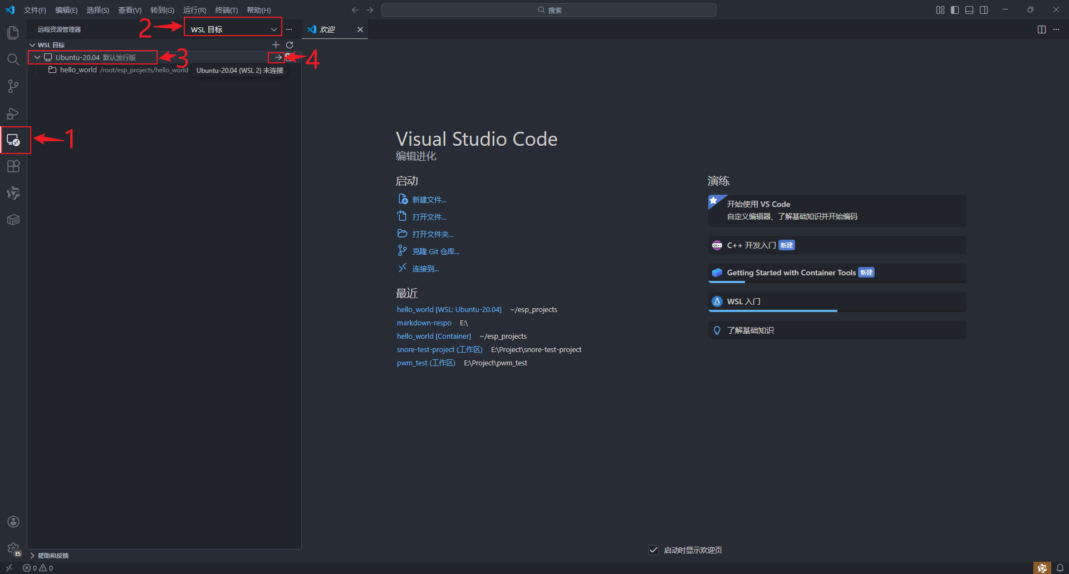Viewport: 1069px width, 574px height.
Task: Open recent markdown-respo folder
Action: click(x=424, y=323)
